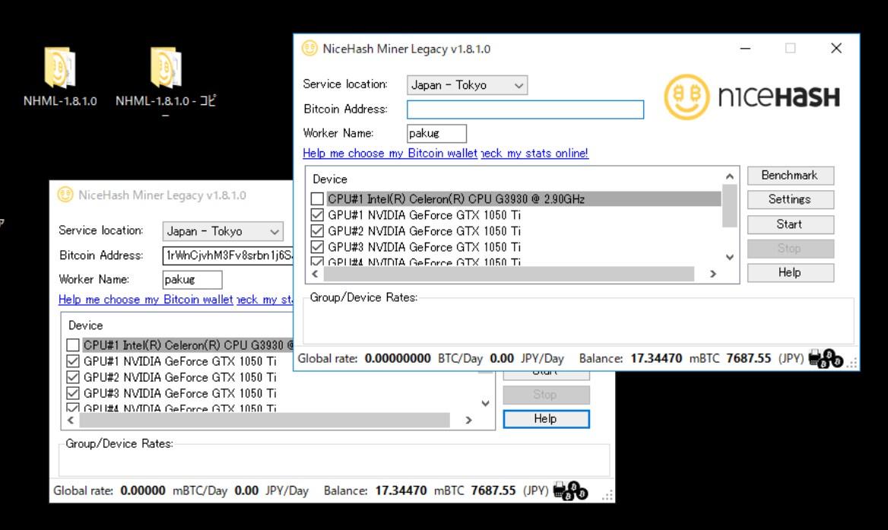The width and height of the screenshot is (888, 530).
Task: Open Settings in the front window
Action: [790, 199]
